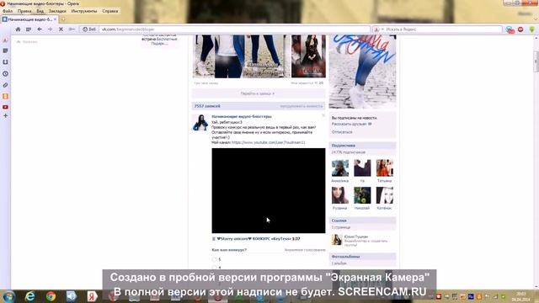Open the Инструменты menu
Image resolution: width=539 pixels, height=303 pixels.
pos(84,11)
